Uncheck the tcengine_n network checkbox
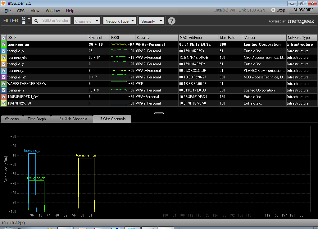Screen dimensions: 318x229 pyautogui.click(x=3, y=90)
